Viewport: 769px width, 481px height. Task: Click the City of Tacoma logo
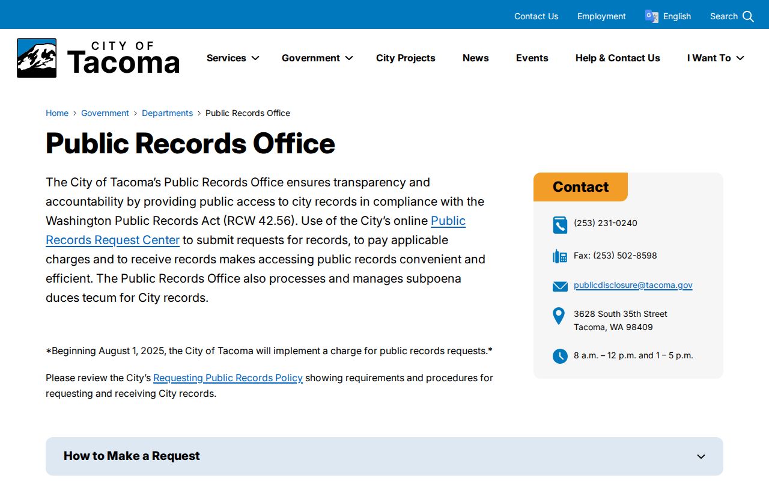coord(98,58)
